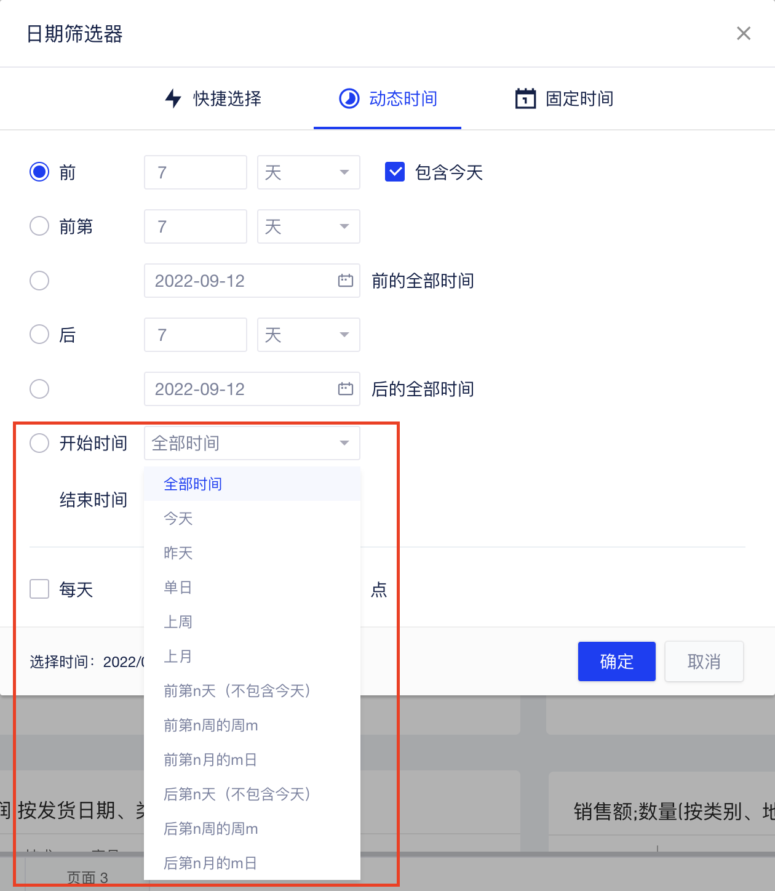The height and width of the screenshot is (891, 775).
Task: Switch to the 快捷选择 tab
Action: (226, 98)
